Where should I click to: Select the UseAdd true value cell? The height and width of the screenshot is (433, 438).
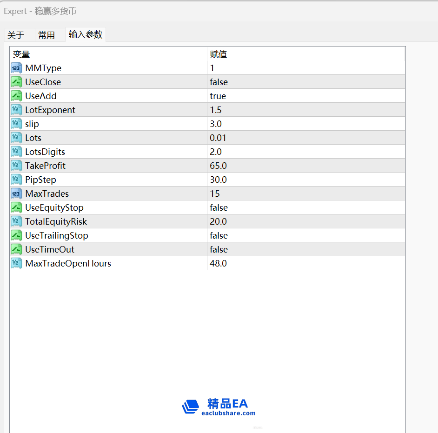click(x=218, y=96)
